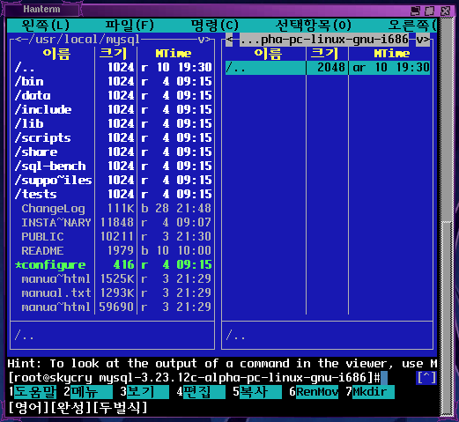Click the 3 보기 view function key
459x422 pixels.
[144, 392]
